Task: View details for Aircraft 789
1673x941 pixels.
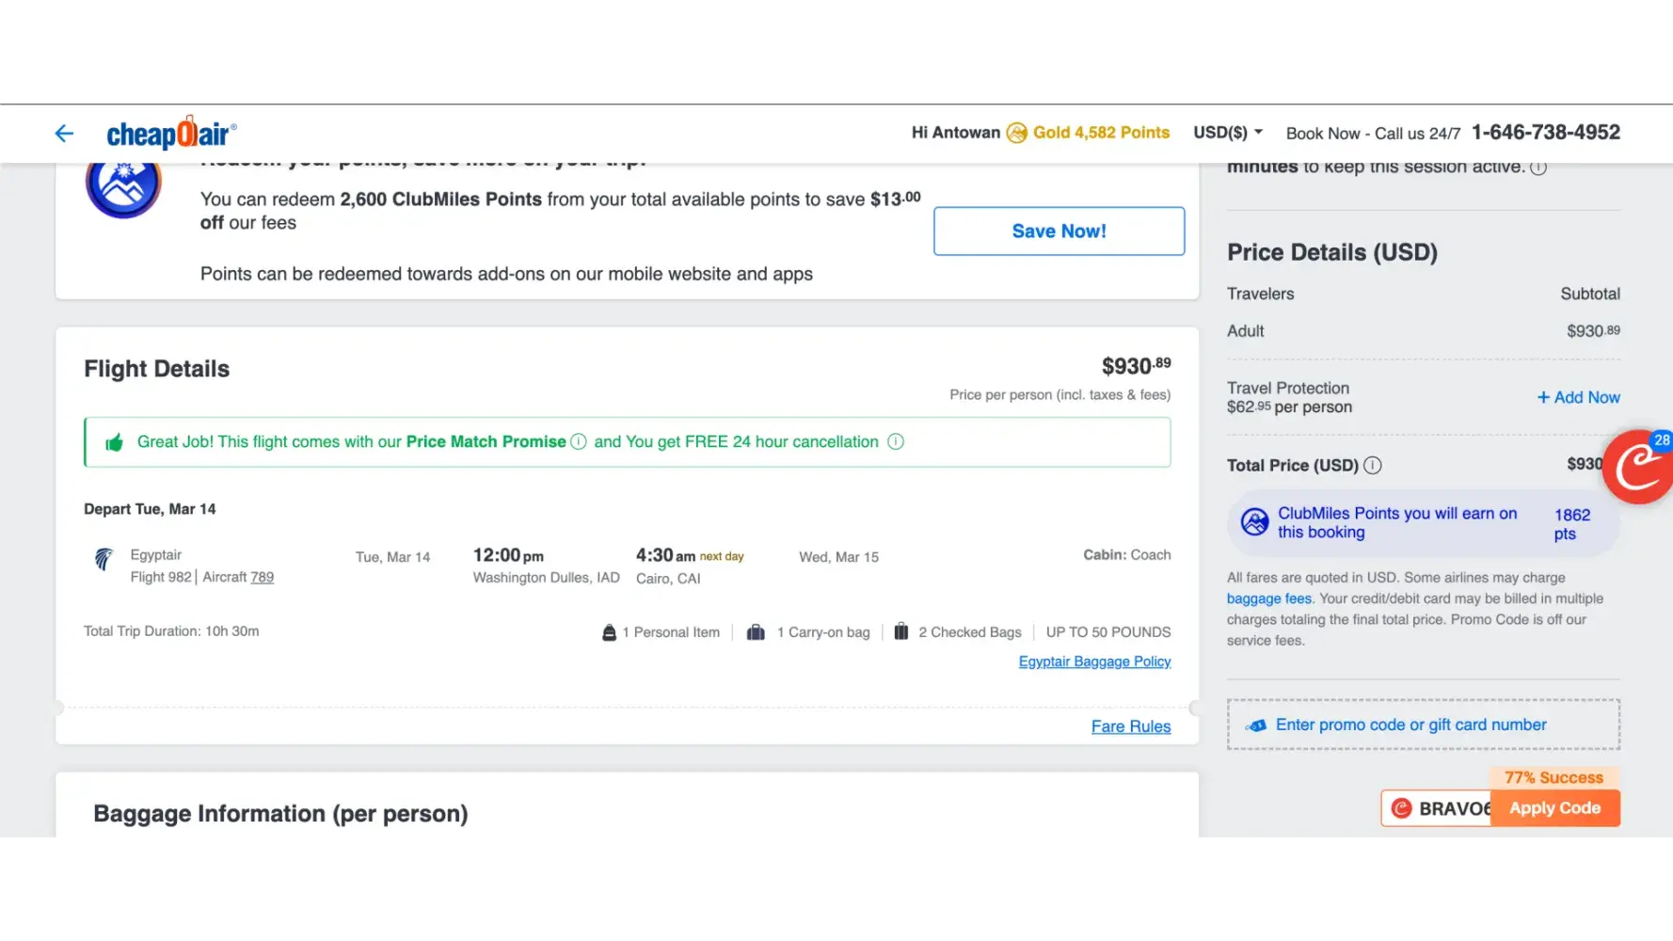Action: pyautogui.click(x=262, y=577)
